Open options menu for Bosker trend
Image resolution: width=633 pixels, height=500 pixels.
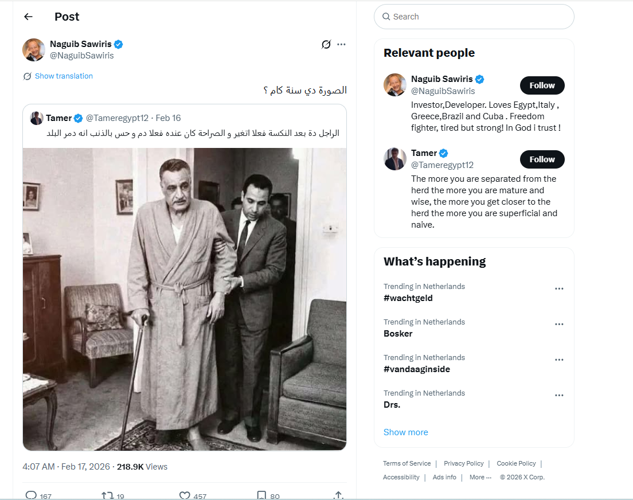pyautogui.click(x=559, y=325)
